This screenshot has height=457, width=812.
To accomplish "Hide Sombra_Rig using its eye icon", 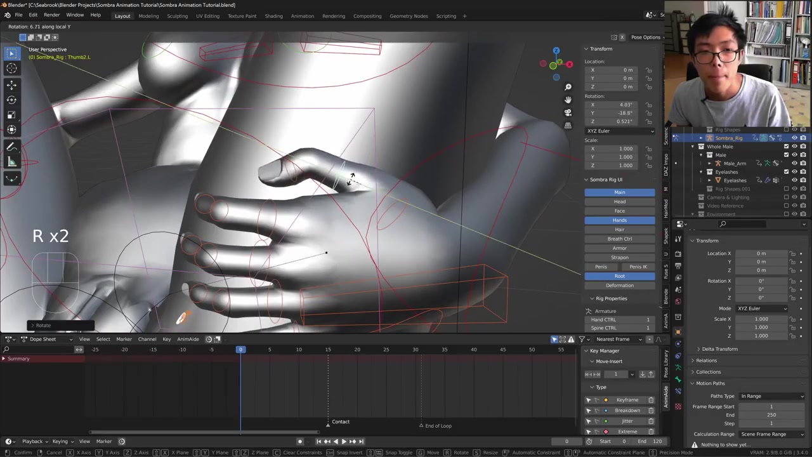I will click(x=794, y=138).
